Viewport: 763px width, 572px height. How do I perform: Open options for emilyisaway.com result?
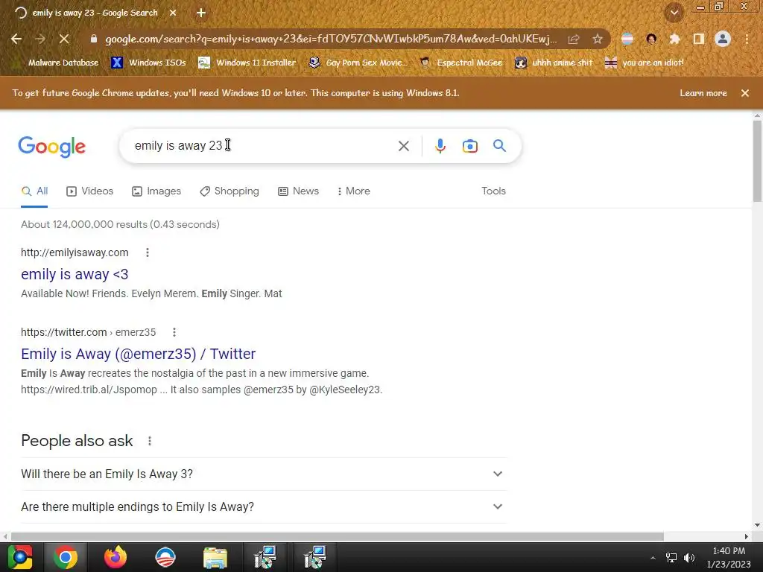click(x=148, y=252)
